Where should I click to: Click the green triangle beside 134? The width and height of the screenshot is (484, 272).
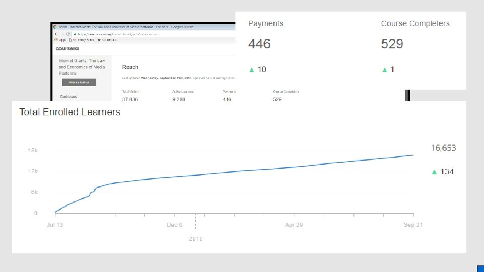[x=434, y=172]
